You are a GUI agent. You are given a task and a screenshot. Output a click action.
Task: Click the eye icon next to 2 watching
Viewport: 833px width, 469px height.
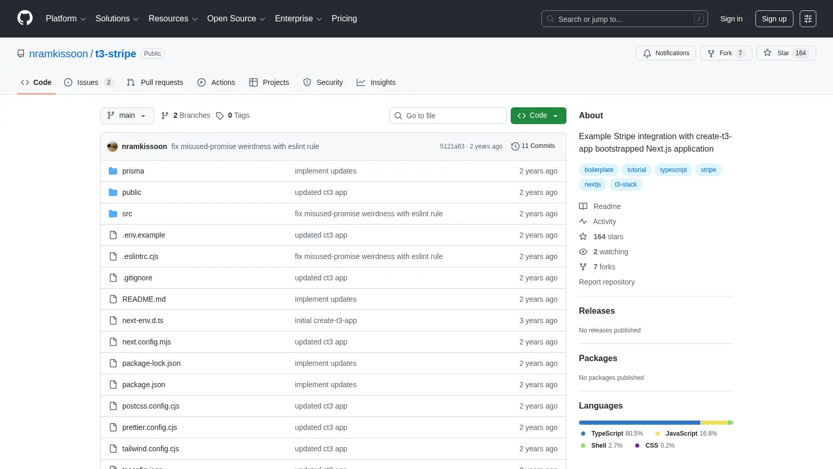(x=583, y=252)
